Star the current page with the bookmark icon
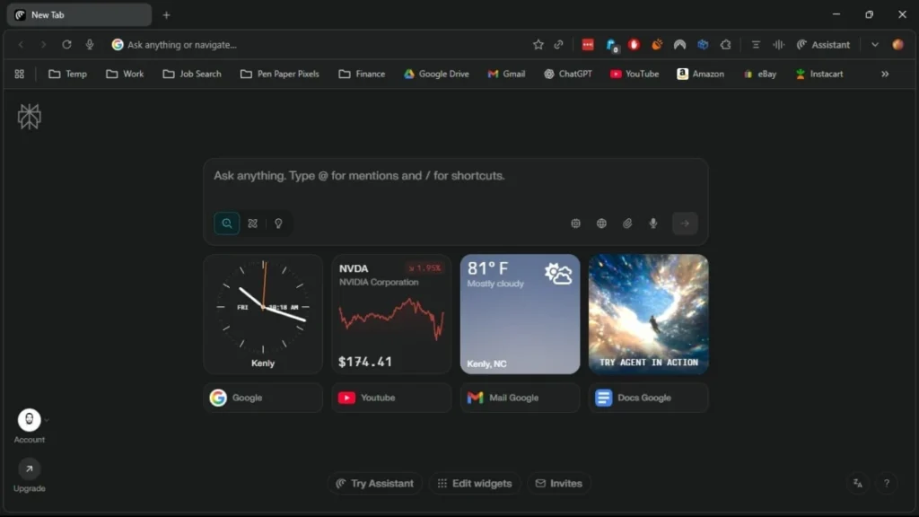This screenshot has height=517, width=919. 538,44
